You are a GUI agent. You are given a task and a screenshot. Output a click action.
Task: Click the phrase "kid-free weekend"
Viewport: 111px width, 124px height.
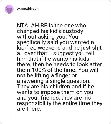pyautogui.click(x=39, y=48)
